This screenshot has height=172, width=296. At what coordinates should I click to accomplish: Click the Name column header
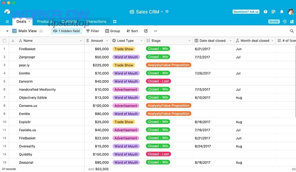tap(46, 40)
